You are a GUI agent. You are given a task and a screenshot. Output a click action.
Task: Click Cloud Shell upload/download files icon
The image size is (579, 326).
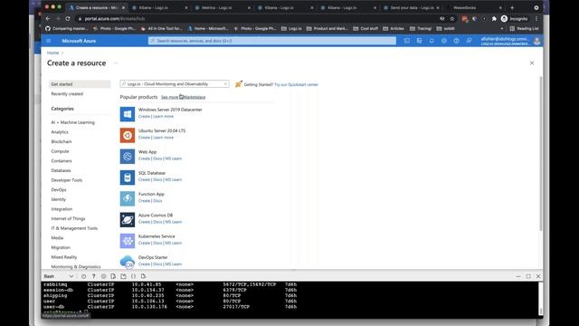113,276
